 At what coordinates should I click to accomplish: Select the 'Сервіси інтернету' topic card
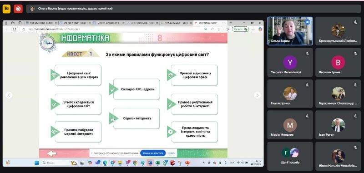point(136,119)
